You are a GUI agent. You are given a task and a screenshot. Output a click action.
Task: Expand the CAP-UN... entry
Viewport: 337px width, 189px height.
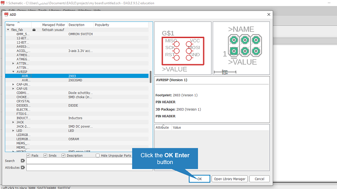pyautogui.click(x=13, y=84)
